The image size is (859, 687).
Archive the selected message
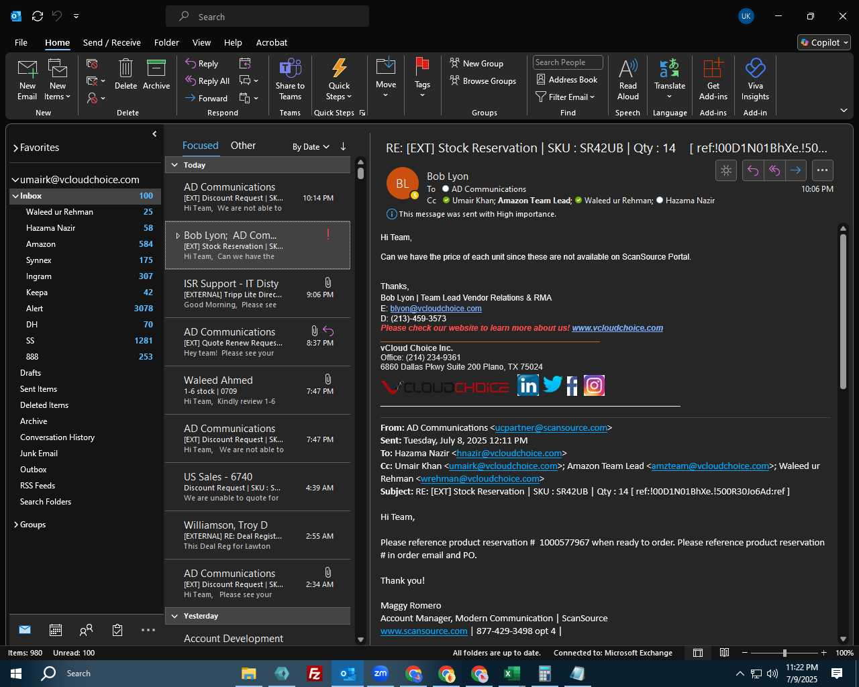tap(156, 74)
